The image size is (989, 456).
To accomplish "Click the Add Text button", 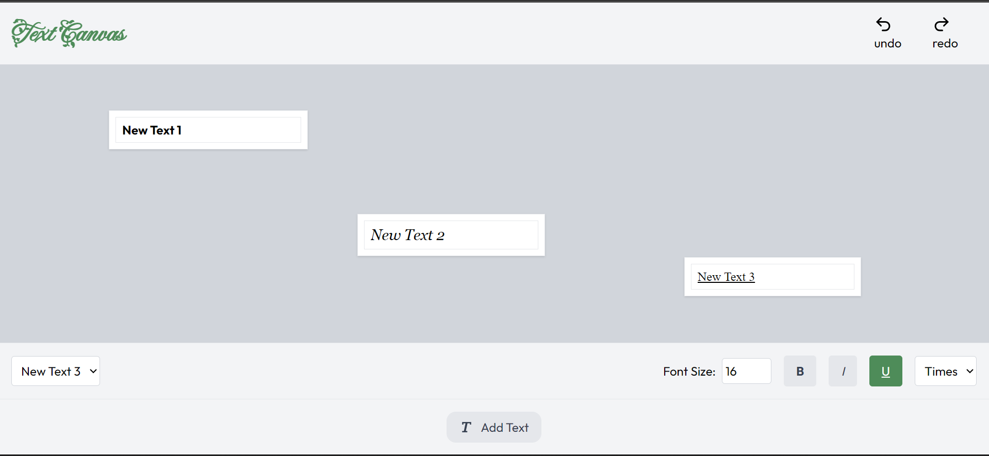I will [493, 427].
